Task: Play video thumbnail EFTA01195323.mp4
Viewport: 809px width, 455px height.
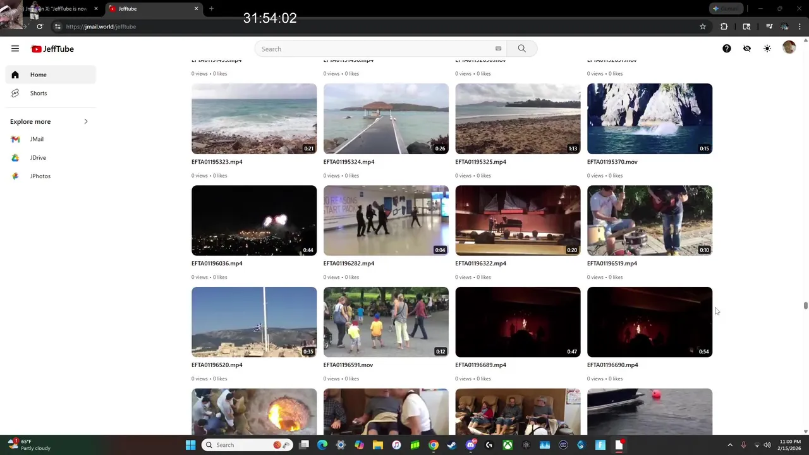Action: click(x=254, y=118)
